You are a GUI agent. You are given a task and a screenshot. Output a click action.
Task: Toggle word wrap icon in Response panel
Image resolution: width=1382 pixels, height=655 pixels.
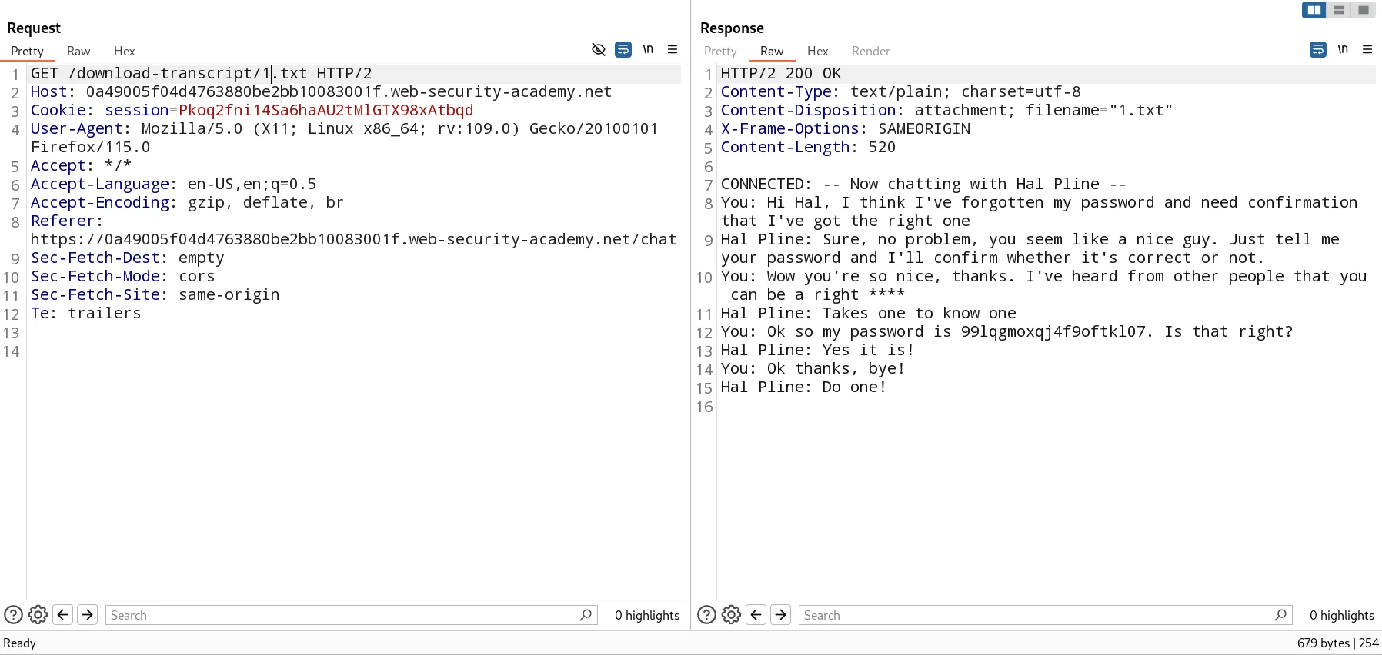click(x=1317, y=49)
